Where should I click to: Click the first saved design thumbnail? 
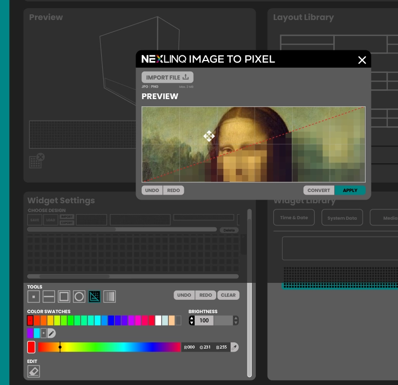tap(91, 220)
